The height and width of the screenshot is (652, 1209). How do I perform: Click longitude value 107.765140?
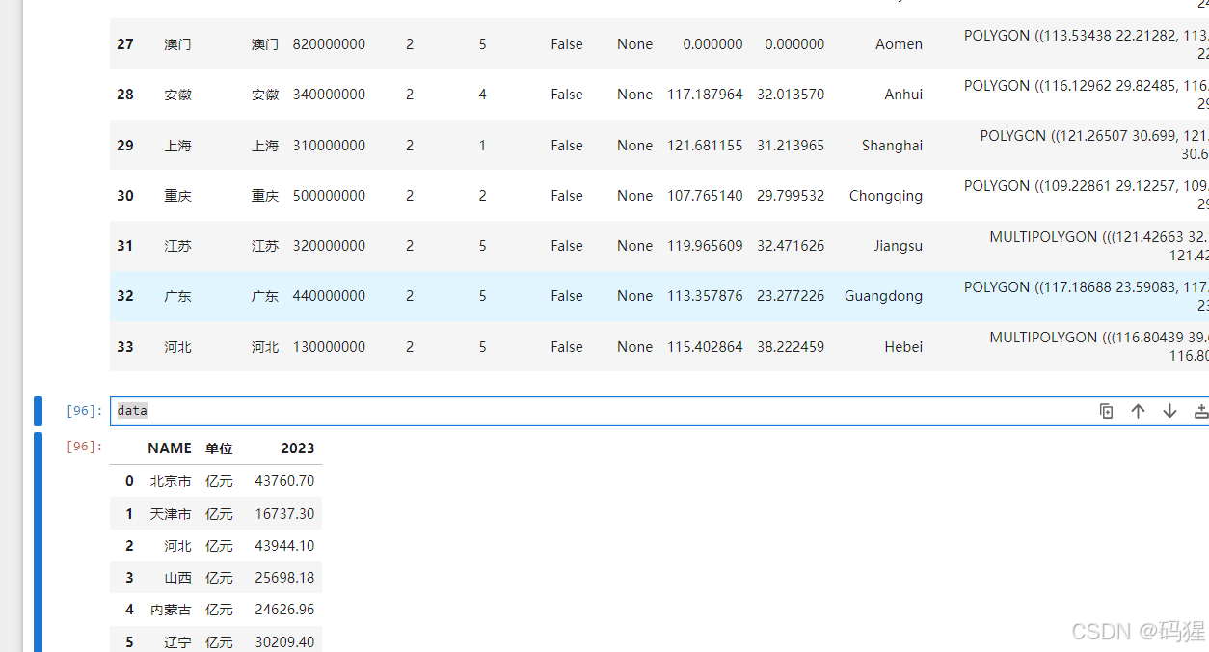705,196
